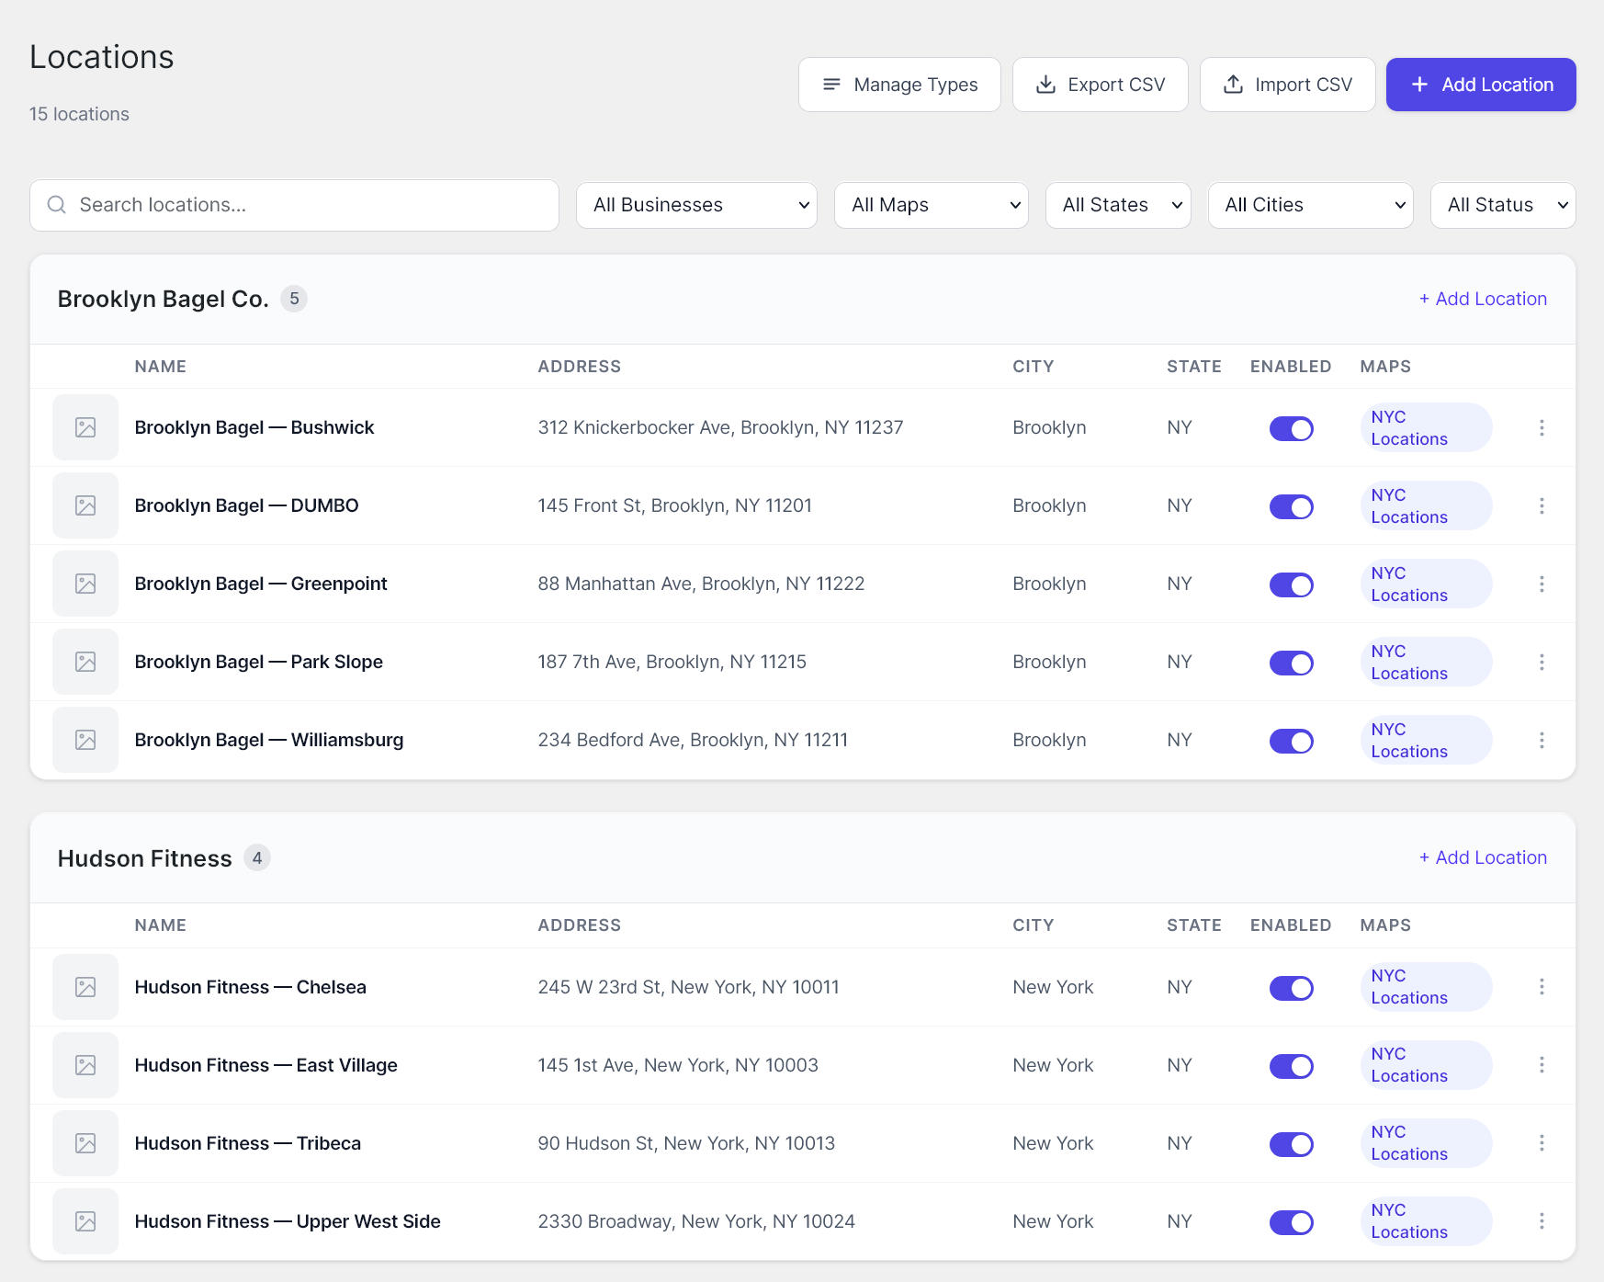Toggle enabled switch for Brooklyn Bagel — Greenpoint
1604x1282 pixels.
(x=1291, y=584)
